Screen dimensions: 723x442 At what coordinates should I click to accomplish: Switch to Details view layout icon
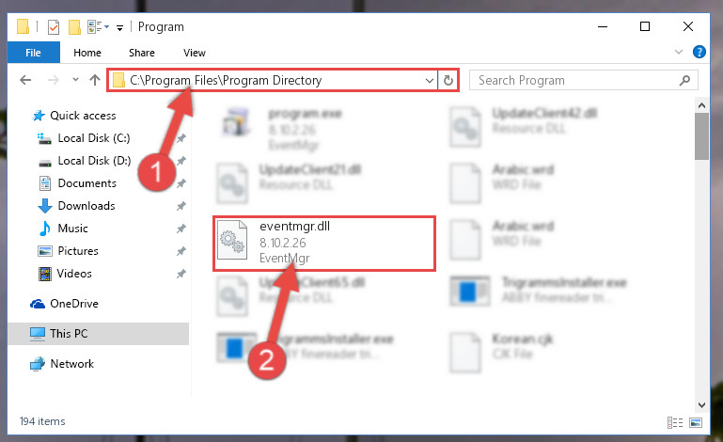(675, 422)
